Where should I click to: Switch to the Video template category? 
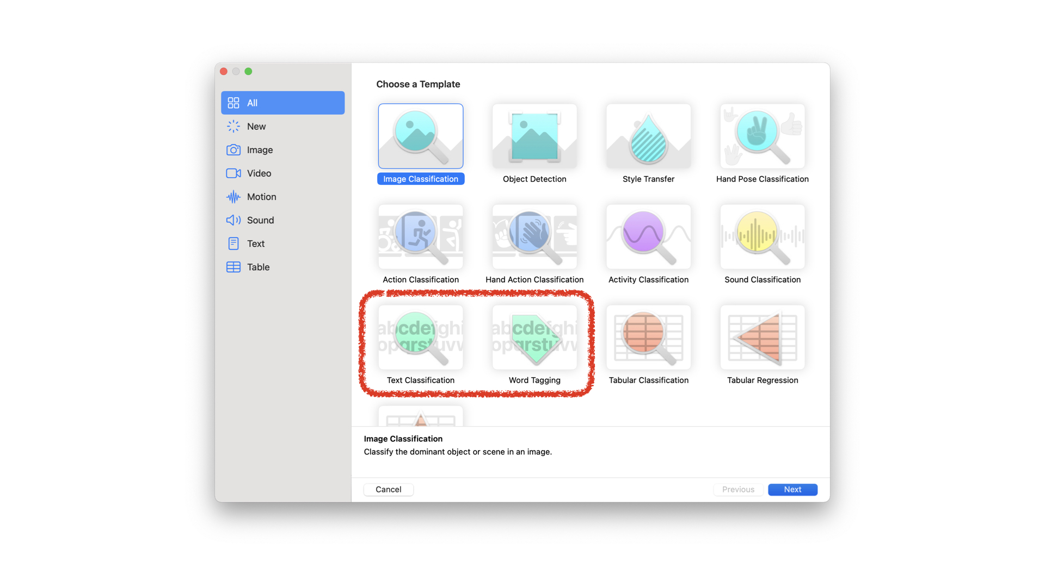(x=282, y=173)
